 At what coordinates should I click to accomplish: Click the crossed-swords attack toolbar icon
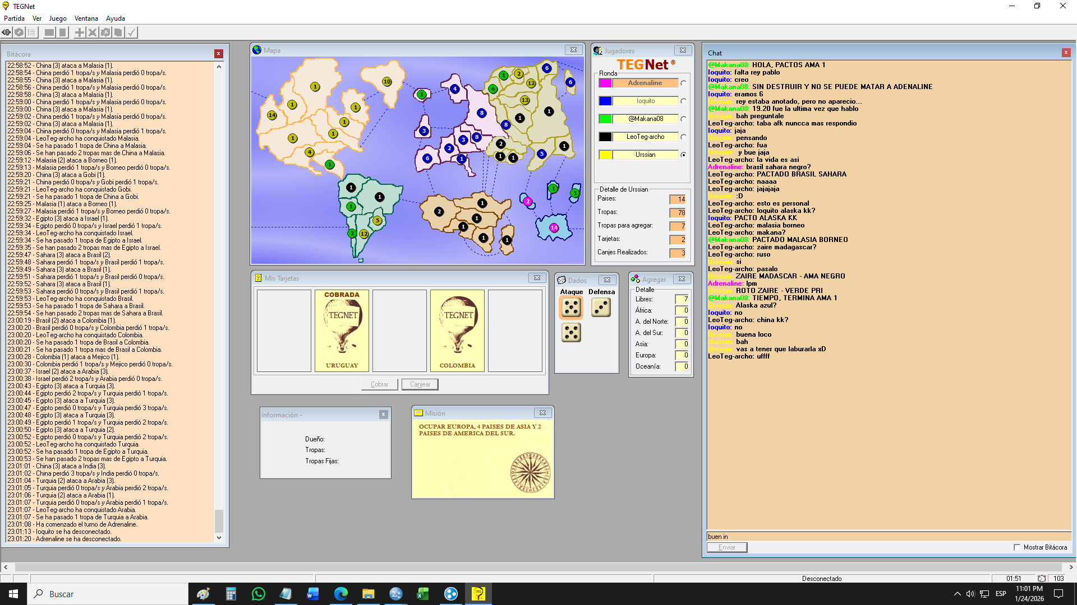93,32
